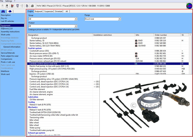Screen dimensions: 193x137
Task: Open Assembly instructions in the sidebar
Action: (x=10, y=32)
